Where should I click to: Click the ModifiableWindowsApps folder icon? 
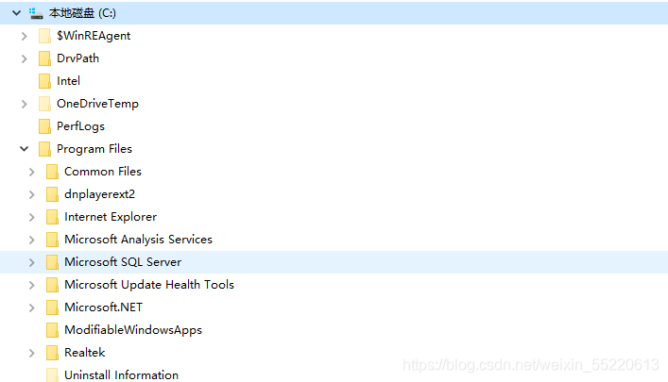pyautogui.click(x=52, y=330)
